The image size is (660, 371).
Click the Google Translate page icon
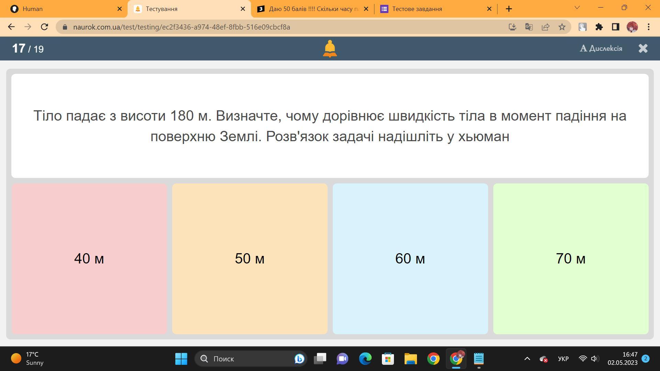pos(529,27)
